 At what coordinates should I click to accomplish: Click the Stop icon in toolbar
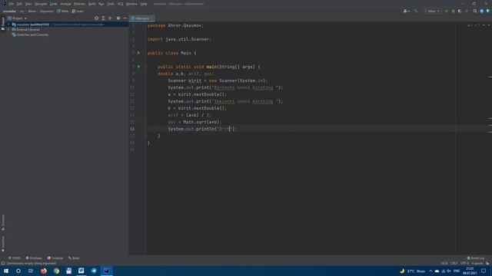point(467,11)
